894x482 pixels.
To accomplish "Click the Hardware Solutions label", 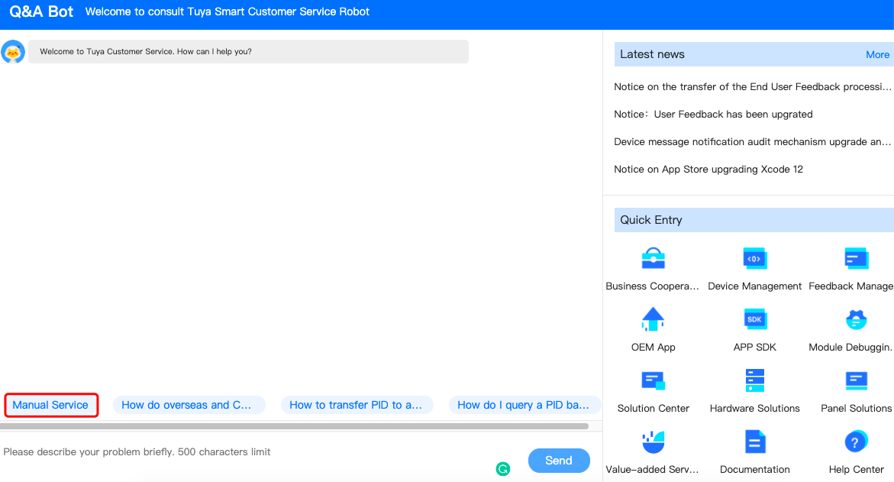I will [x=755, y=408].
